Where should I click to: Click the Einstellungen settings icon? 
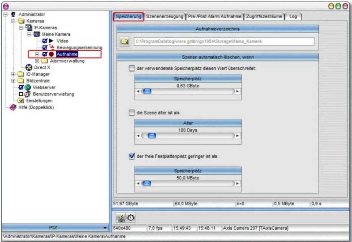click(21, 101)
